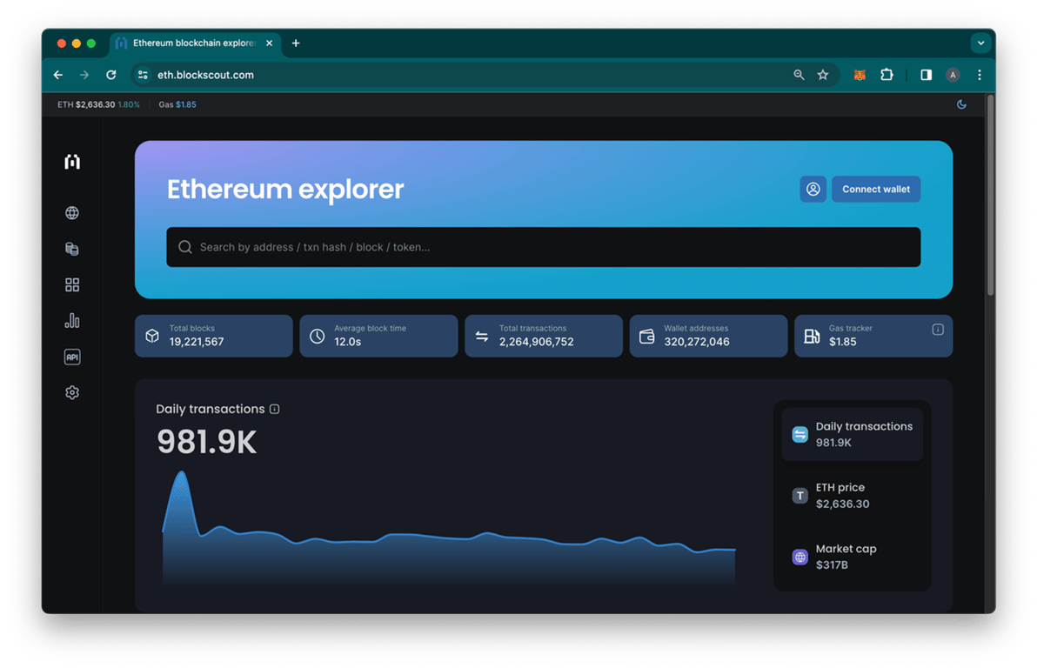Open the tokens database icon in the sidebar
The height and width of the screenshot is (668, 1037).
(72, 248)
